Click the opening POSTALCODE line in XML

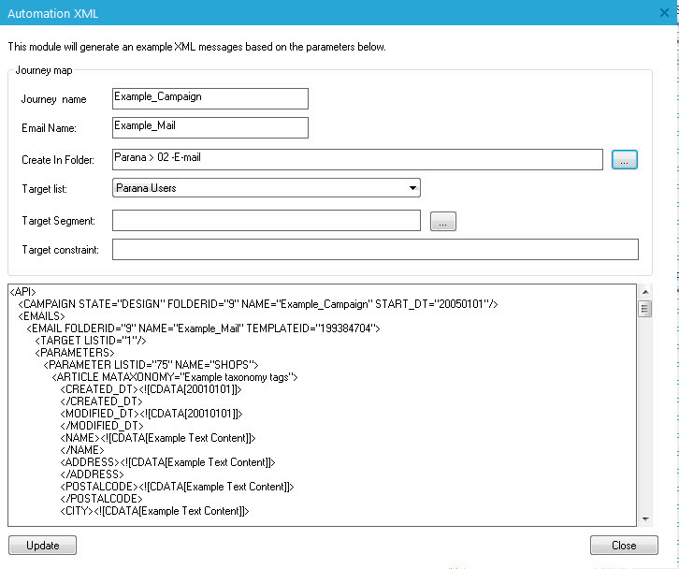click(178, 487)
